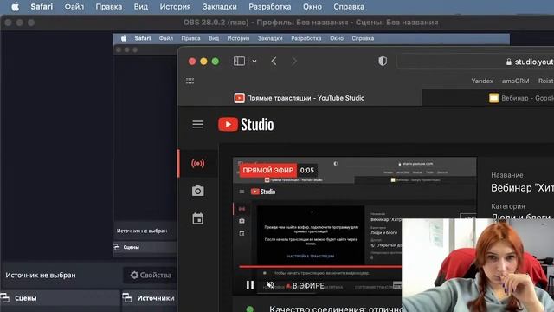
Task: Open the Справка menu in the top menu bar
Action: (x=349, y=7)
